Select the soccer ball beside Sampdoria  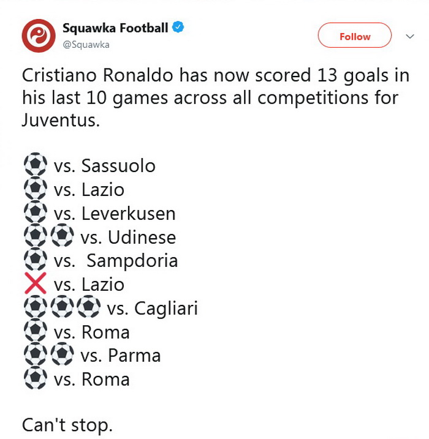pos(34,261)
